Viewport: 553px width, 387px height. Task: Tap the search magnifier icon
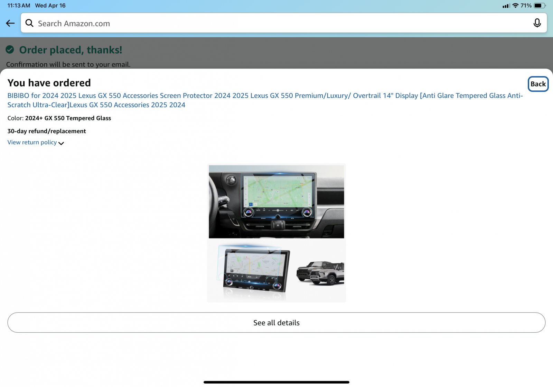(29, 23)
